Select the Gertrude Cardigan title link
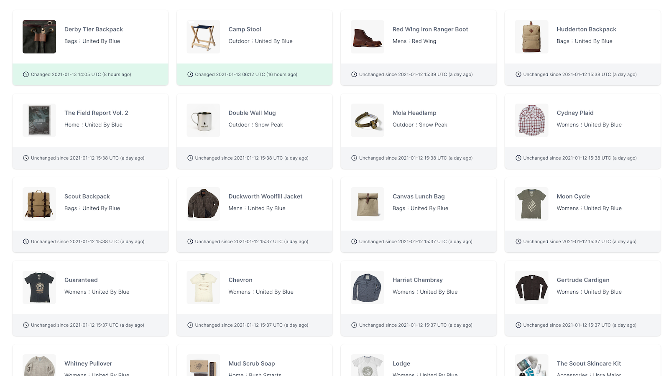Screen dimensions: 669x376 [583, 280]
